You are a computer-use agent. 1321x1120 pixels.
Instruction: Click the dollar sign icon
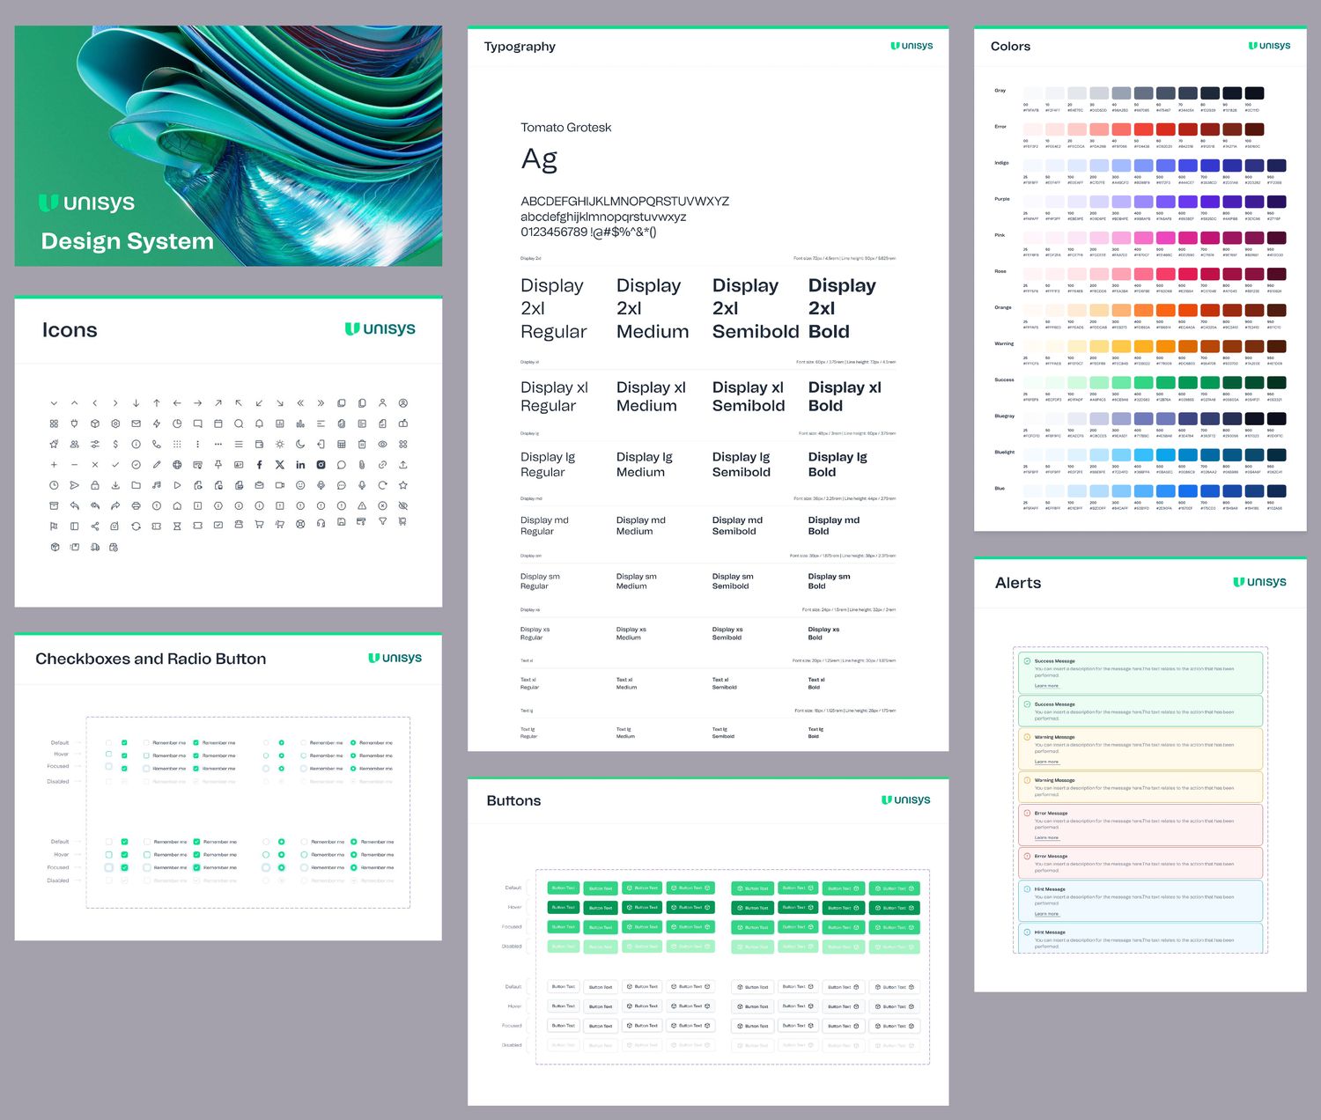[x=115, y=444]
